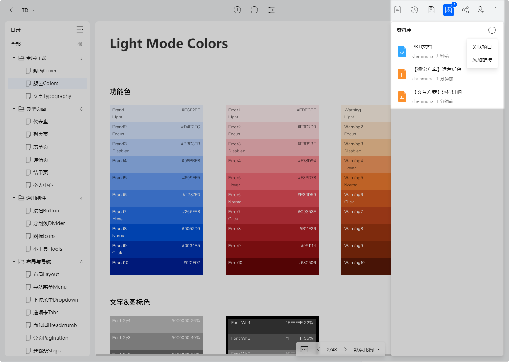Screen dimensions: 509x362
Task: Click the orange icon beside 【交互方案】远程订购
Action: [402, 97]
